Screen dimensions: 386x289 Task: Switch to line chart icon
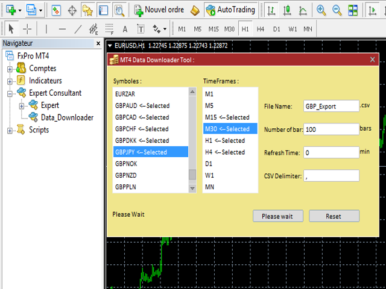(x=303, y=10)
